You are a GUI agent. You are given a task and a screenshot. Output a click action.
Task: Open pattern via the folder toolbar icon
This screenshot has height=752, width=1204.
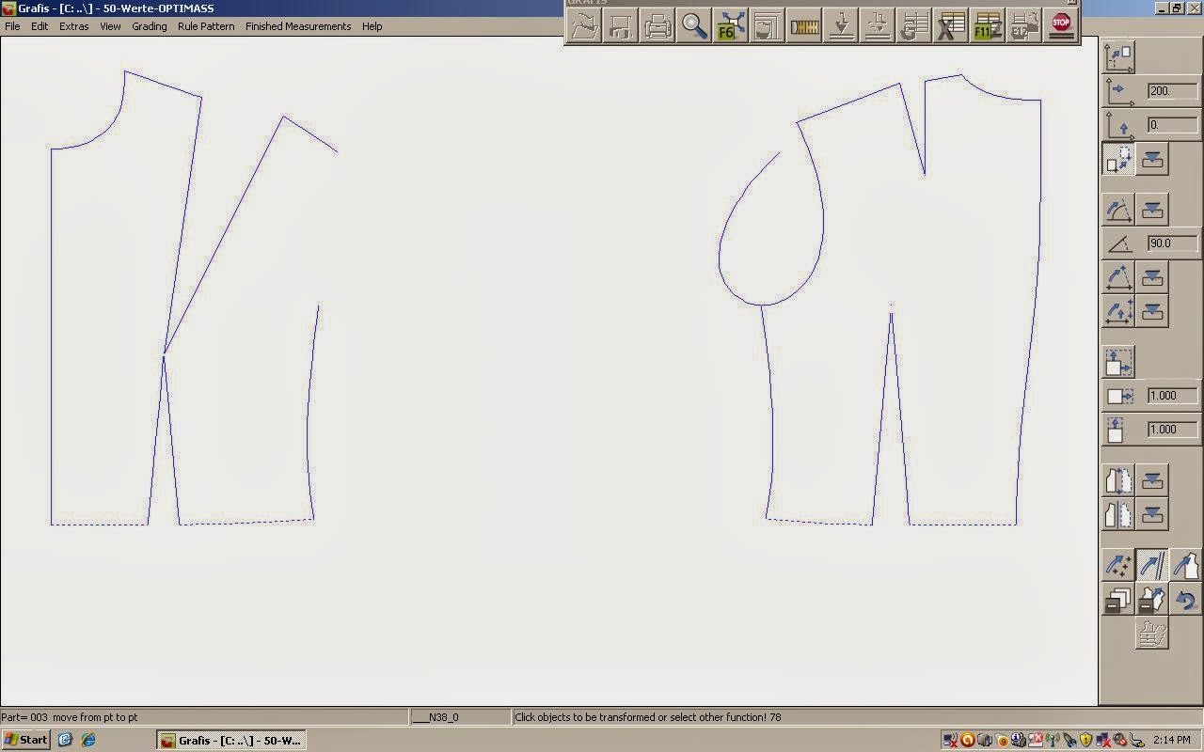pyautogui.click(x=584, y=25)
